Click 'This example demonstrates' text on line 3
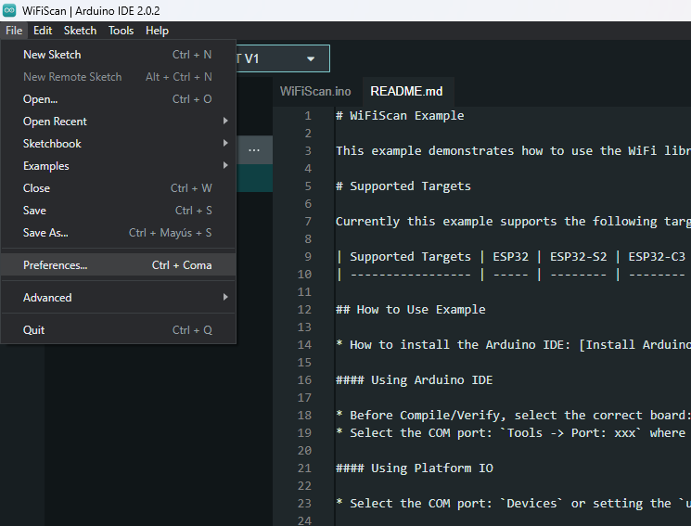 (x=425, y=151)
